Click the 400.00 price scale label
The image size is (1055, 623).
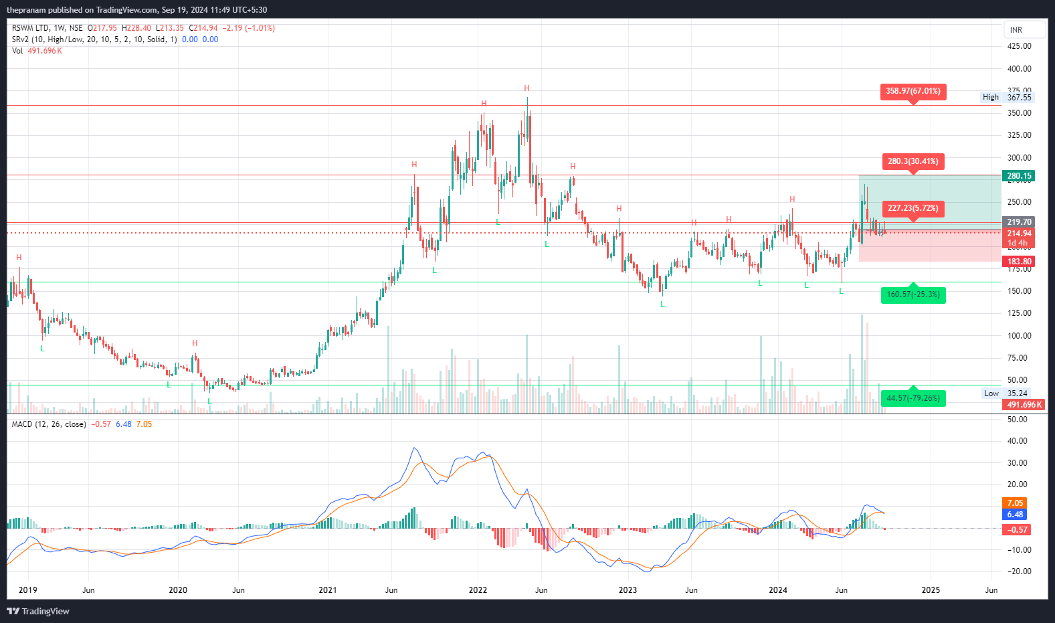pyautogui.click(x=1020, y=69)
